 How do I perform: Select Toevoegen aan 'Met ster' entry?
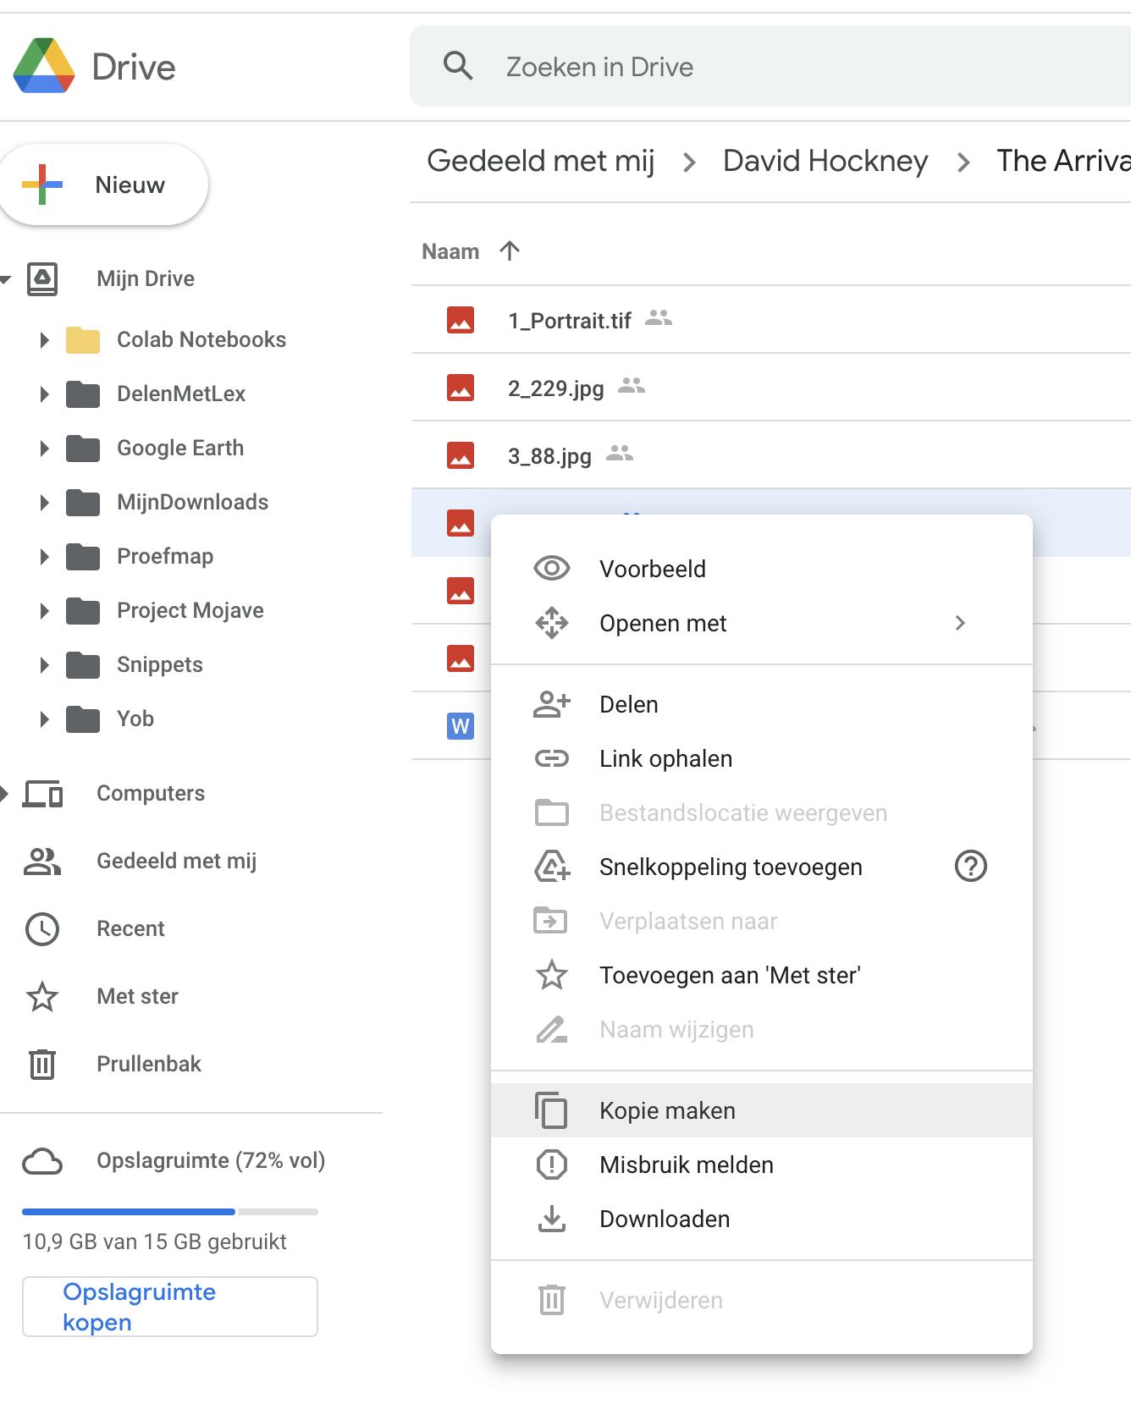pyautogui.click(x=762, y=975)
